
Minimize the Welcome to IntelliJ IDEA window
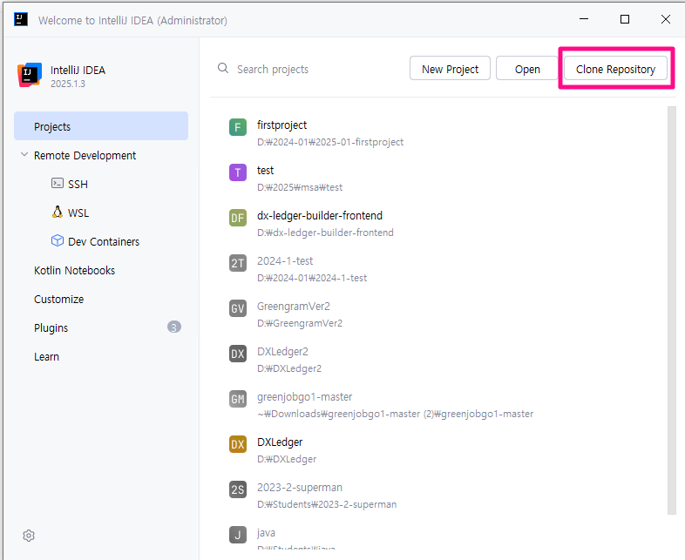point(584,19)
